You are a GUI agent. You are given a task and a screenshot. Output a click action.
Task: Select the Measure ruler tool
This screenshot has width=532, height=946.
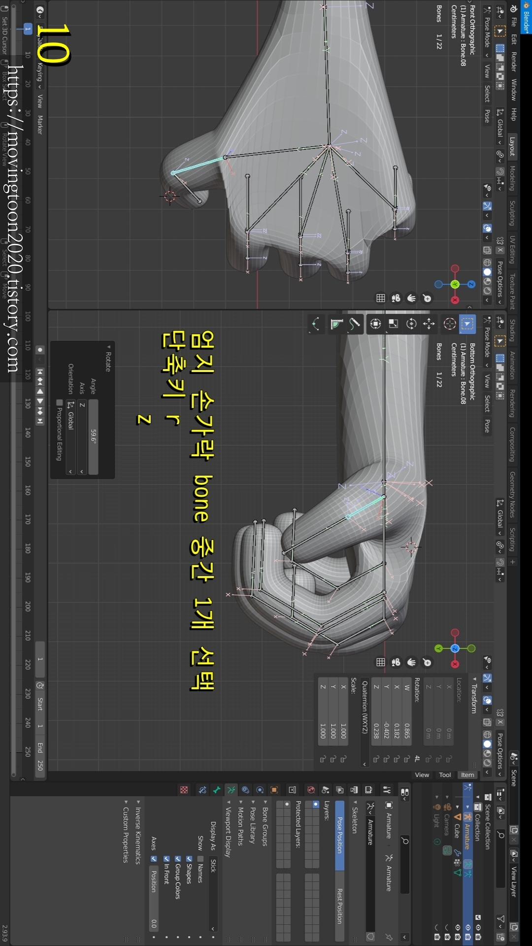click(x=336, y=324)
